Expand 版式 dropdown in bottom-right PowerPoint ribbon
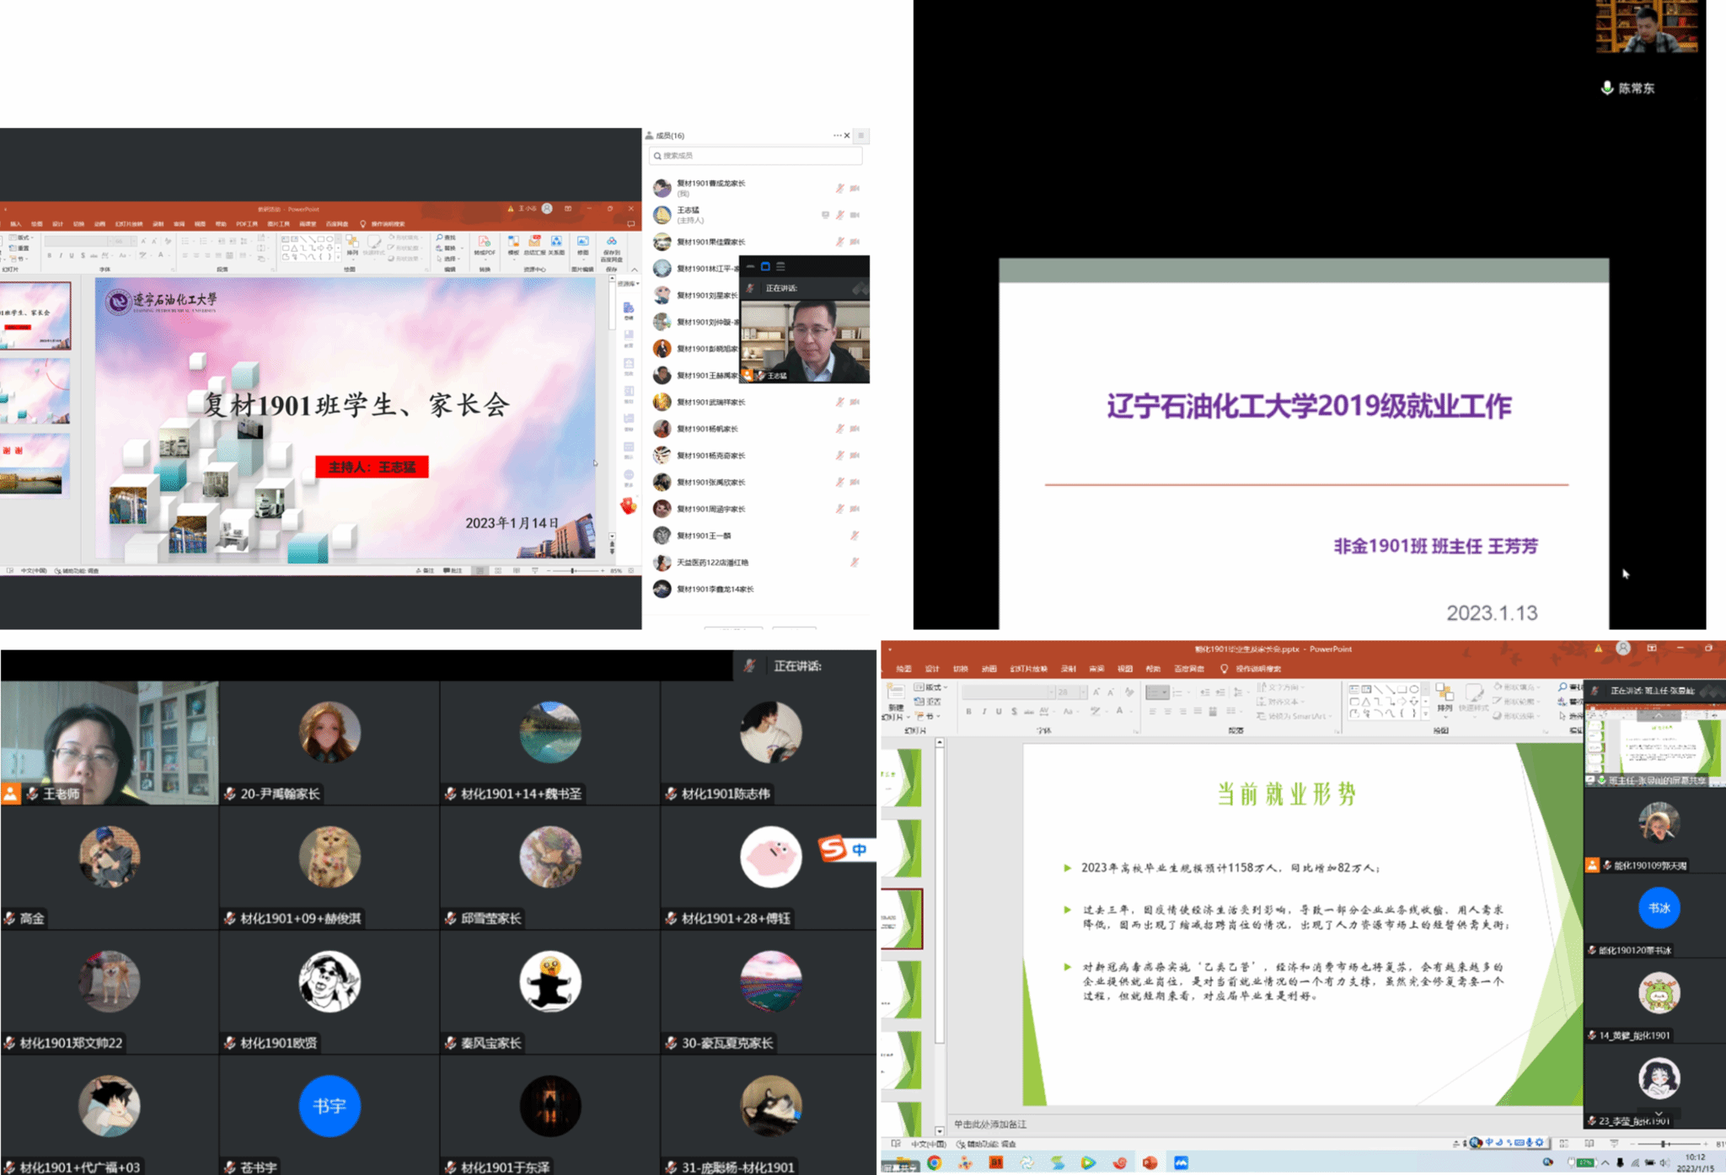The height and width of the screenshot is (1175, 1726). coord(931,687)
